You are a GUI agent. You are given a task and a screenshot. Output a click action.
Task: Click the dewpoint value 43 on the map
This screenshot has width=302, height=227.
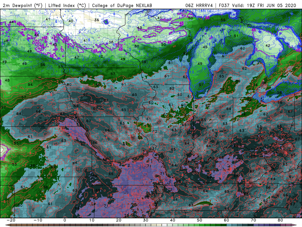click(139, 28)
